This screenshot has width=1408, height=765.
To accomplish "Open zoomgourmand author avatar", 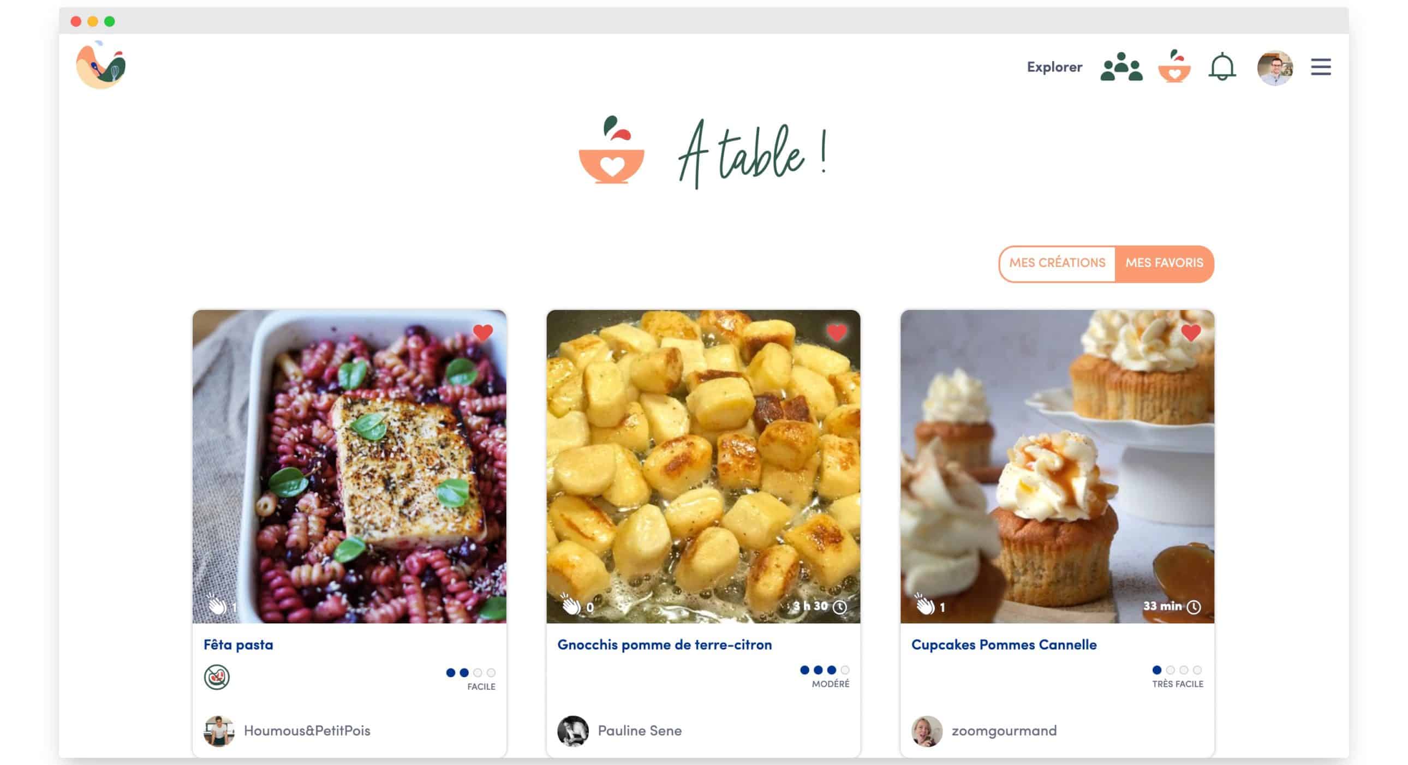I will pos(927,731).
